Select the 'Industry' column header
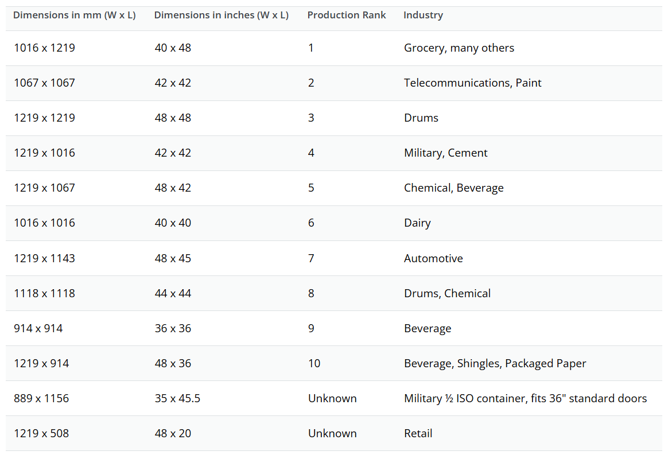668x455 pixels. [x=424, y=15]
